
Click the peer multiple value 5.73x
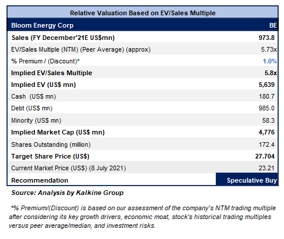pyautogui.click(x=269, y=49)
